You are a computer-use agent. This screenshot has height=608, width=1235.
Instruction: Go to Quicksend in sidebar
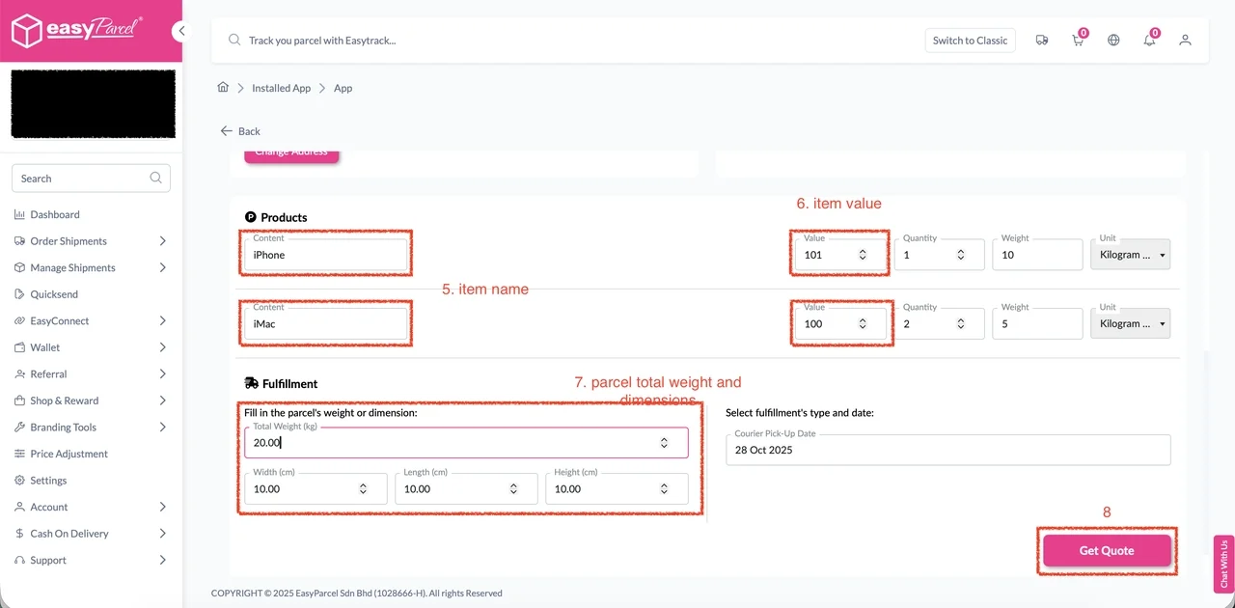pos(54,294)
